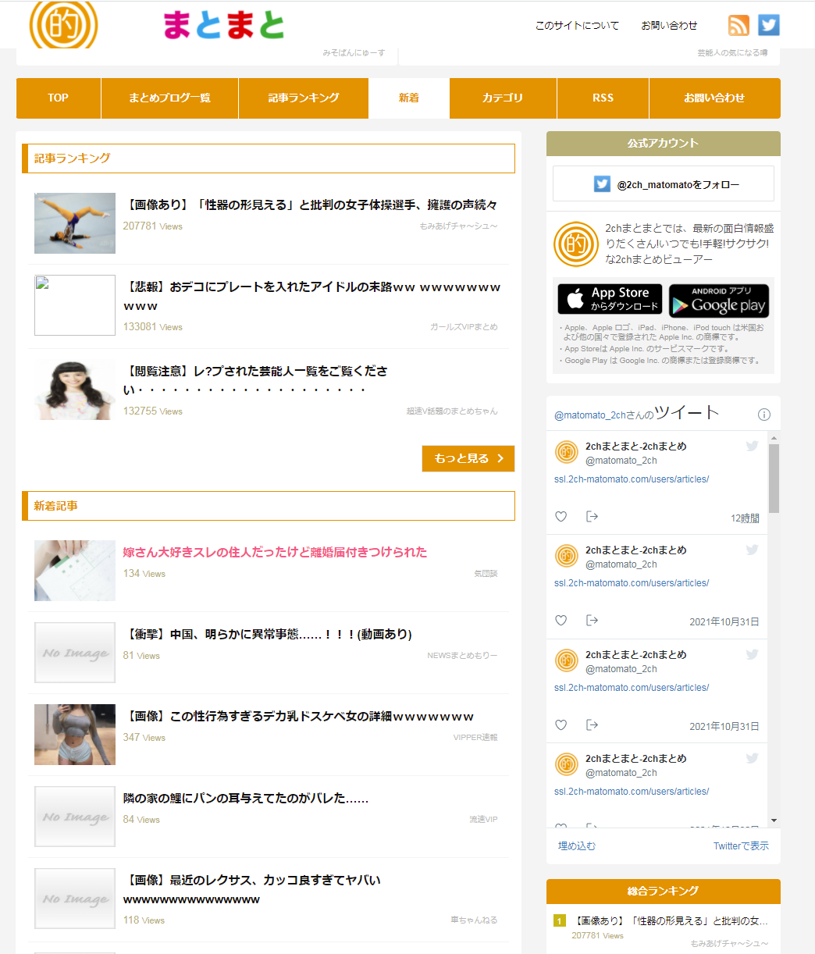Screen dimensions: 815x954
Task: Click the お問い合わせ link beside このサイトについて
Action: tap(669, 26)
